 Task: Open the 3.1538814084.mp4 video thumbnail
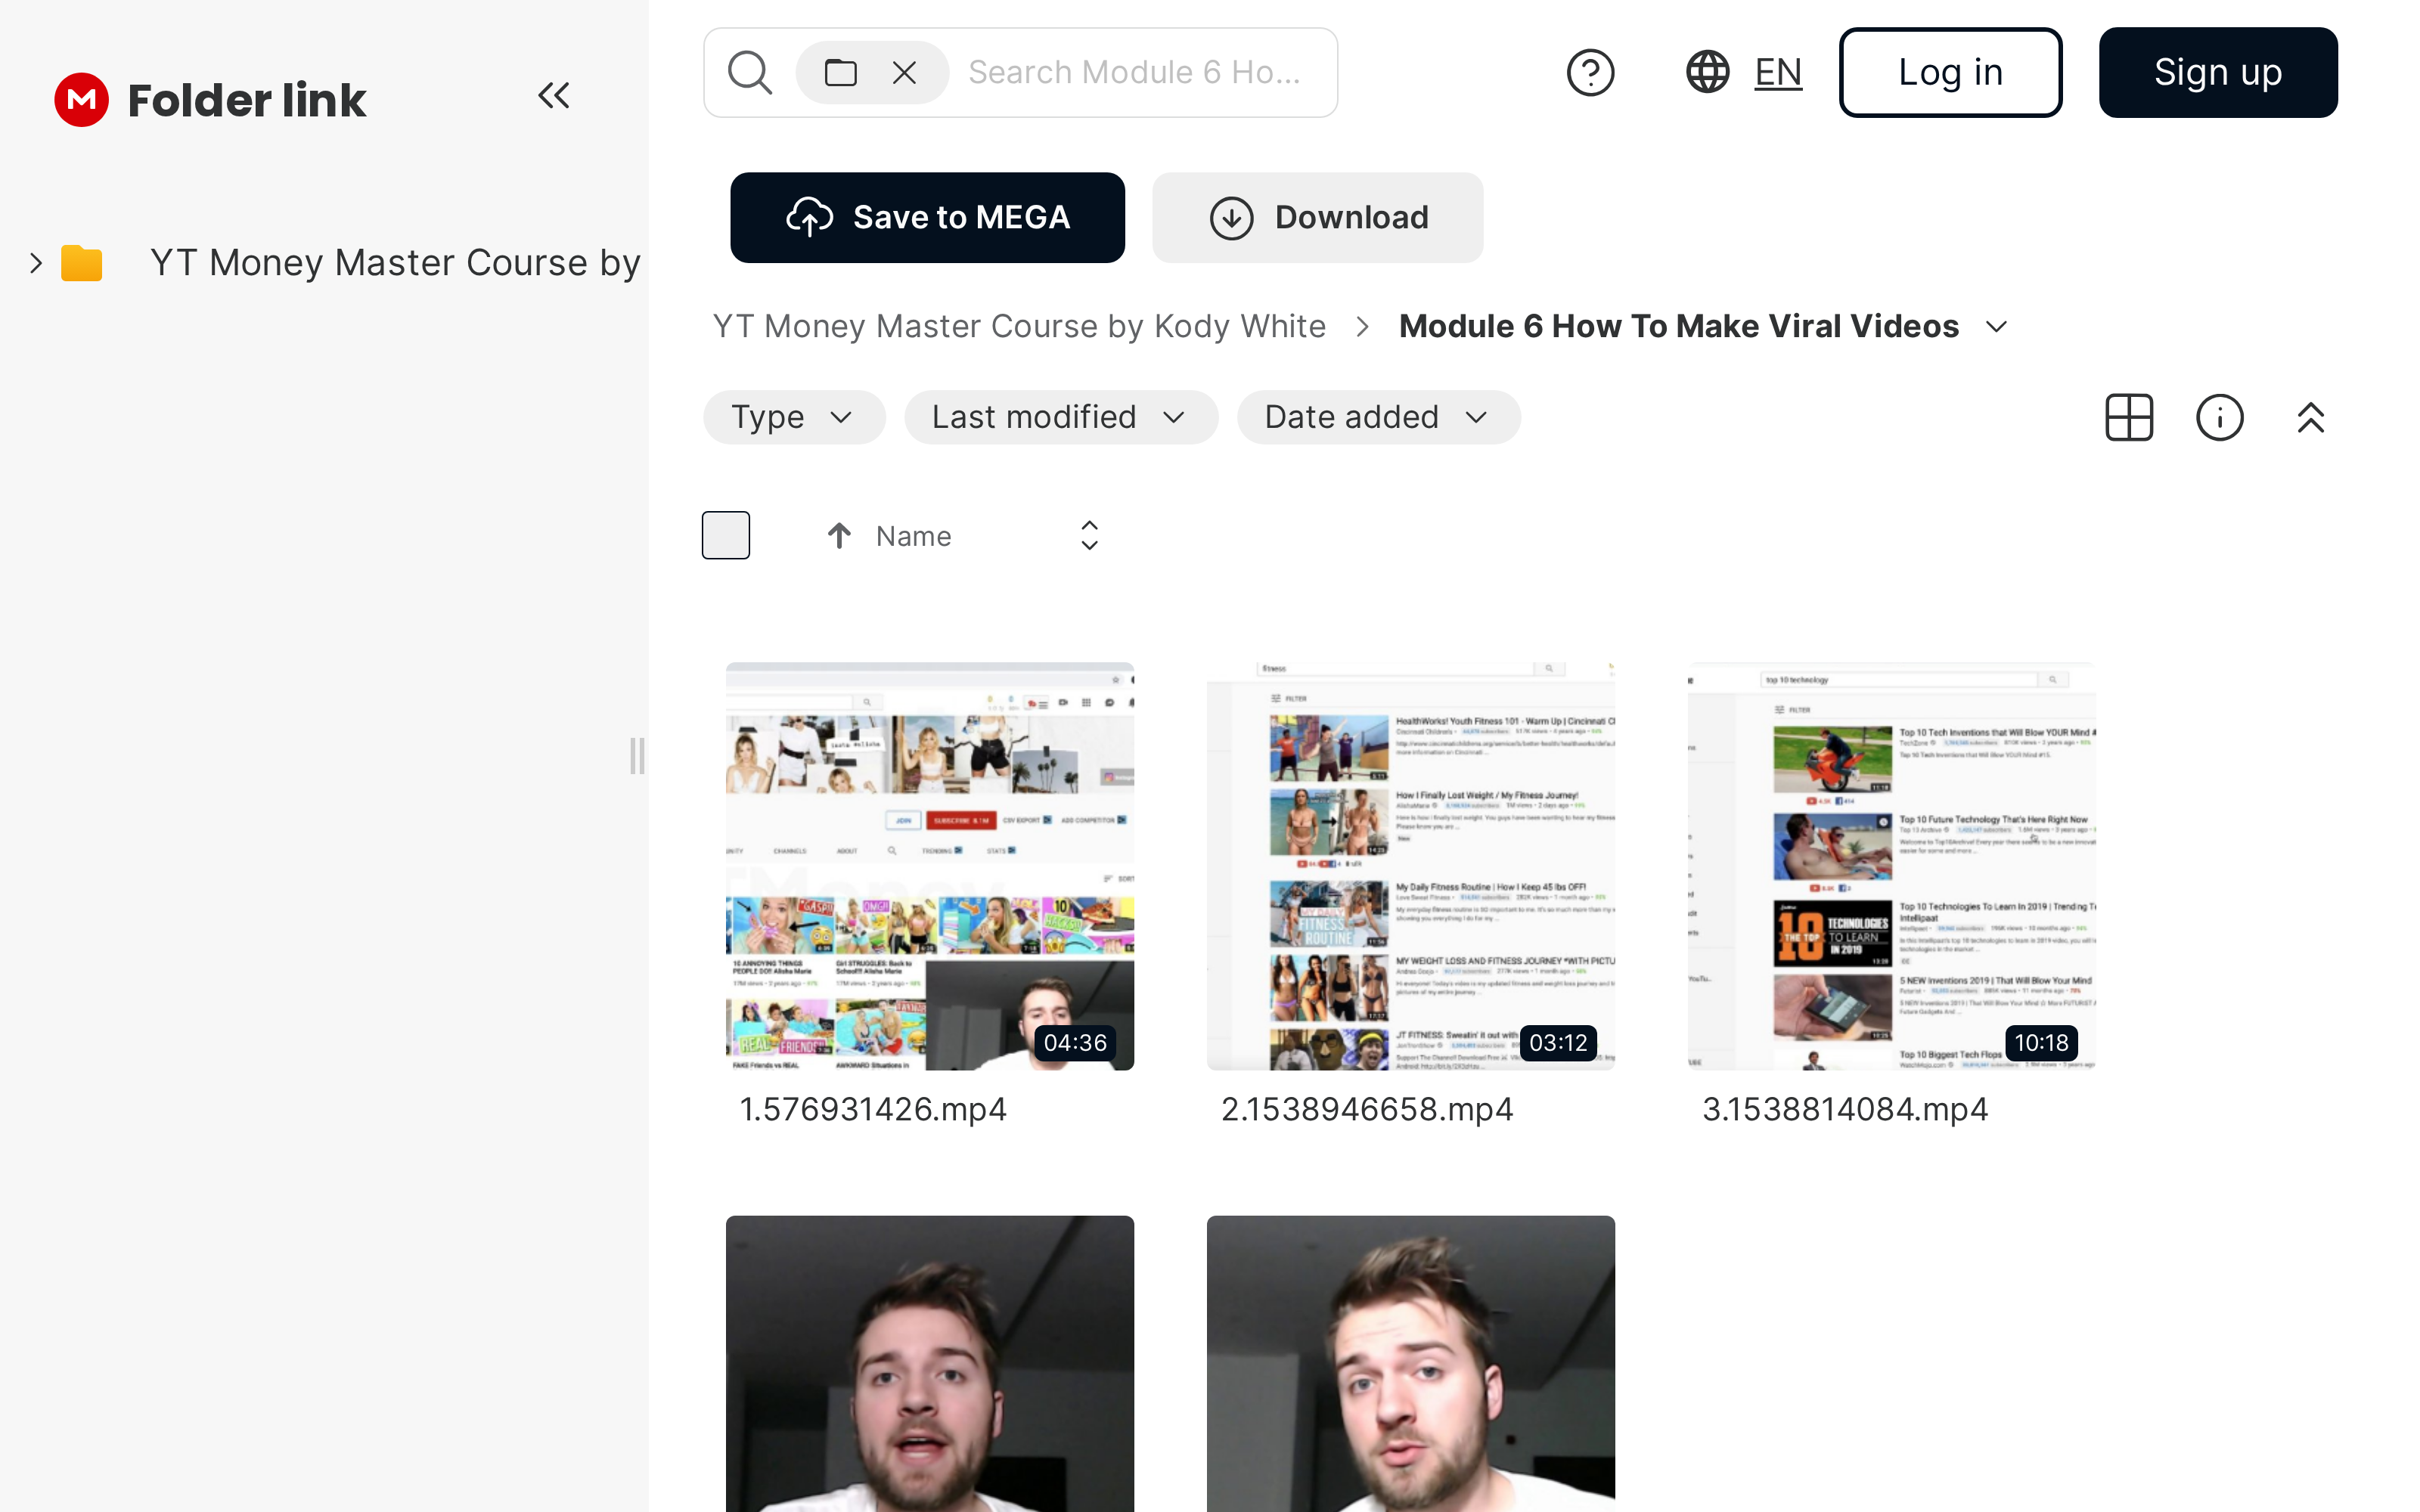click(1890, 866)
